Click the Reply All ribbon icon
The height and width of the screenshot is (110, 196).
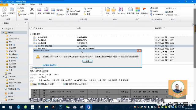pos(46,10)
